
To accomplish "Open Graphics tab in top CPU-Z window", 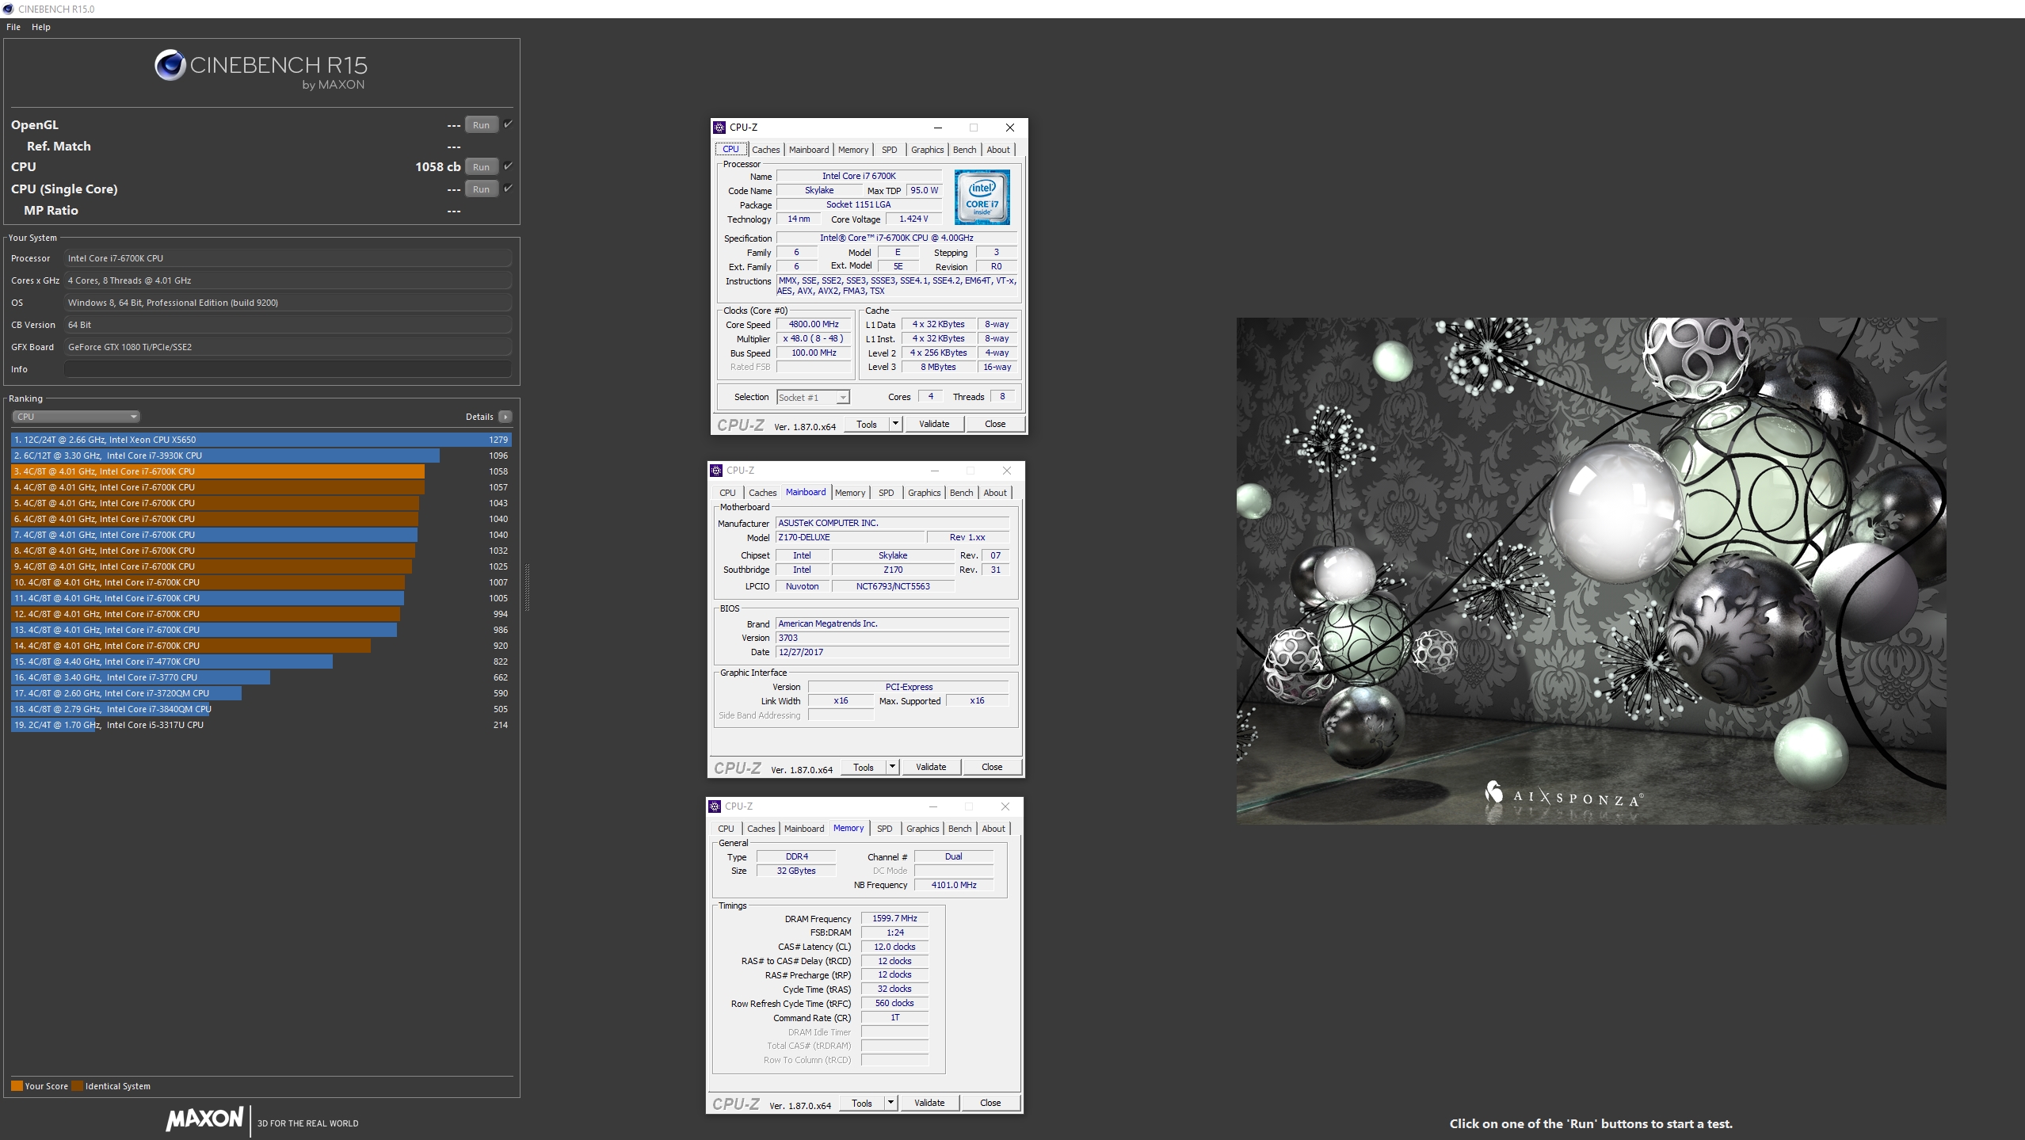I will tap(927, 150).
